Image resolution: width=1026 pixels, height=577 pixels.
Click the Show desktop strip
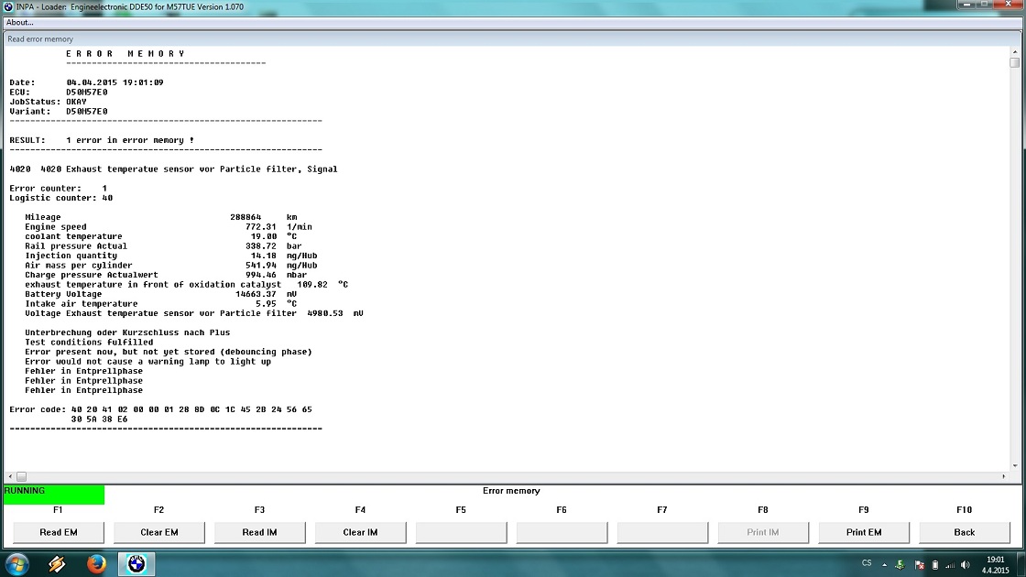(1021, 564)
